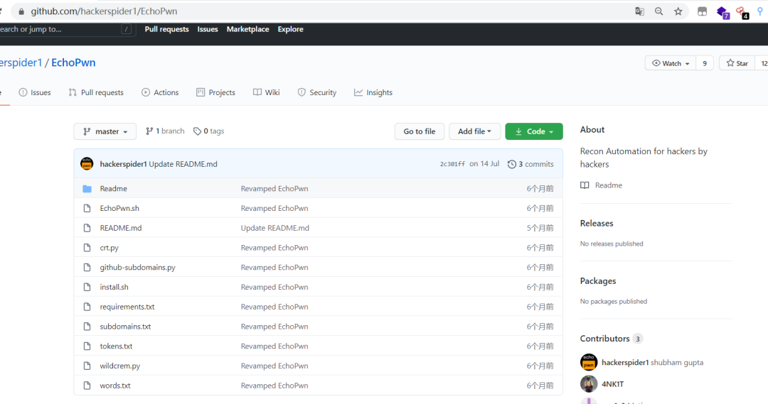Open the subdomains.txt file
This screenshot has height=404, width=768.
pos(125,326)
